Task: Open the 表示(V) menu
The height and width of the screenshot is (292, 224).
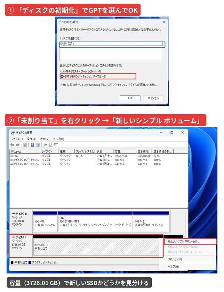Action: [44, 139]
